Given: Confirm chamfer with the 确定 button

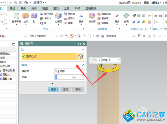Looking at the screenshot, I should pyautogui.click(x=53, y=89).
